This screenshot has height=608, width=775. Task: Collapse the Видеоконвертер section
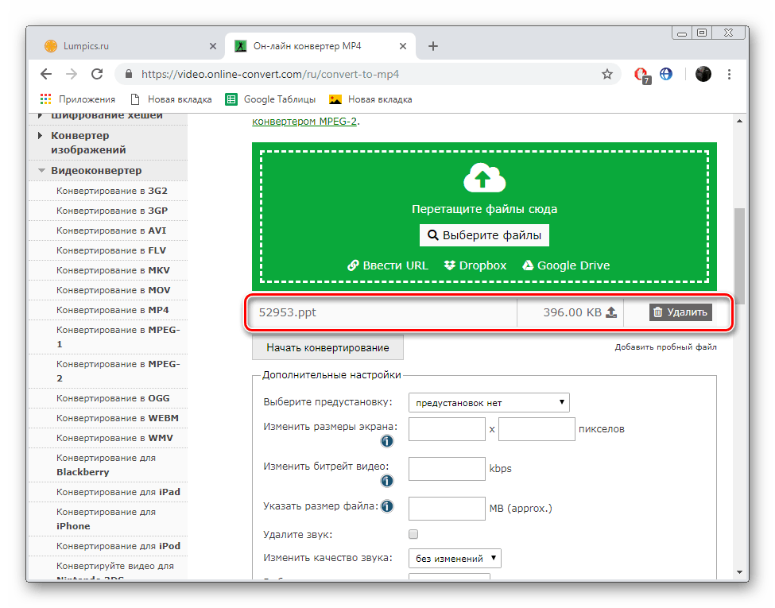[41, 170]
